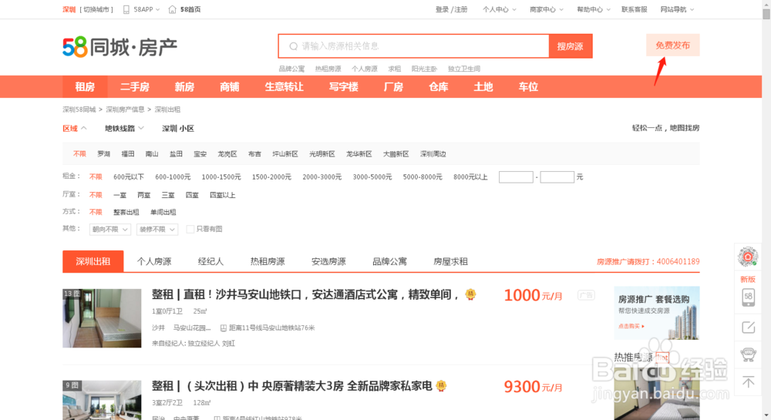Image resolution: width=771 pixels, height=420 pixels.
Task: Click the 联系客服 link
Action: pos(635,9)
